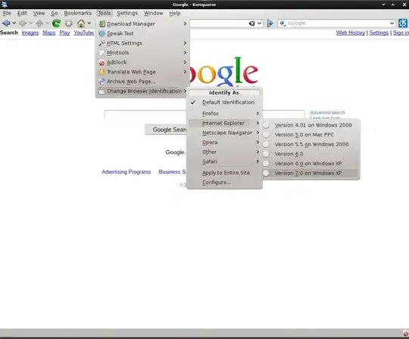The width and height of the screenshot is (409, 339).
Task: Click the KDE throbber logo icon
Action: pos(402,24)
